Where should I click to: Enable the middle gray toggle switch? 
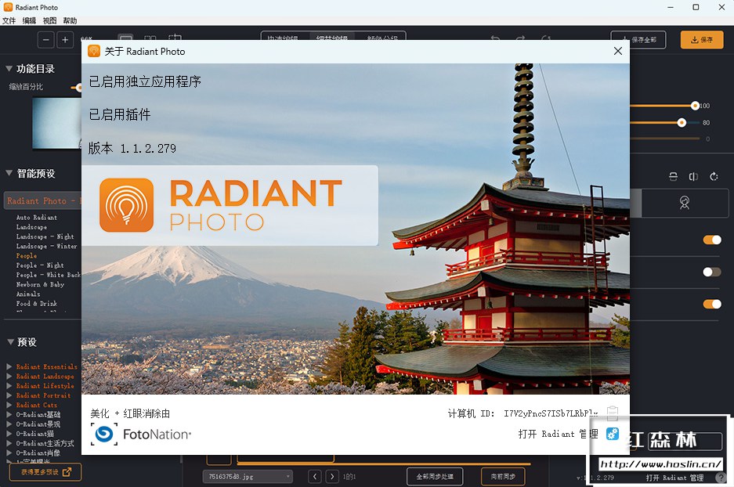tap(712, 272)
